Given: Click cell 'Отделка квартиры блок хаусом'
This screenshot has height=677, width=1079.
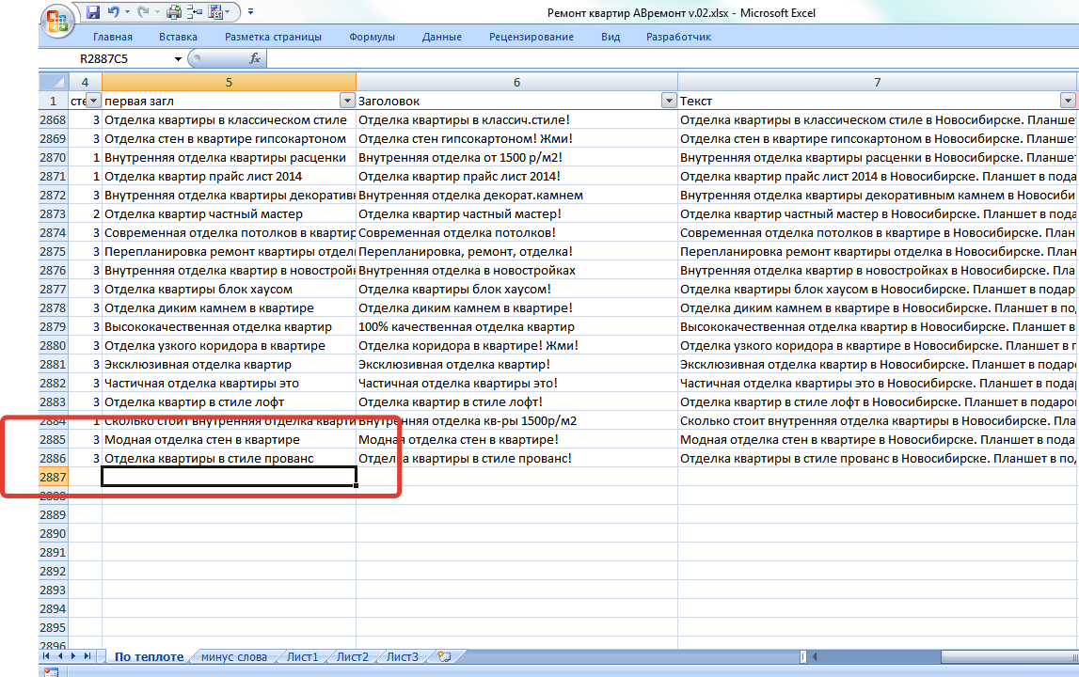Looking at the screenshot, I should point(230,289).
